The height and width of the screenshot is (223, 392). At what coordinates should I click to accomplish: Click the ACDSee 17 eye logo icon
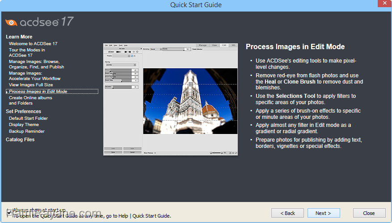(11, 22)
